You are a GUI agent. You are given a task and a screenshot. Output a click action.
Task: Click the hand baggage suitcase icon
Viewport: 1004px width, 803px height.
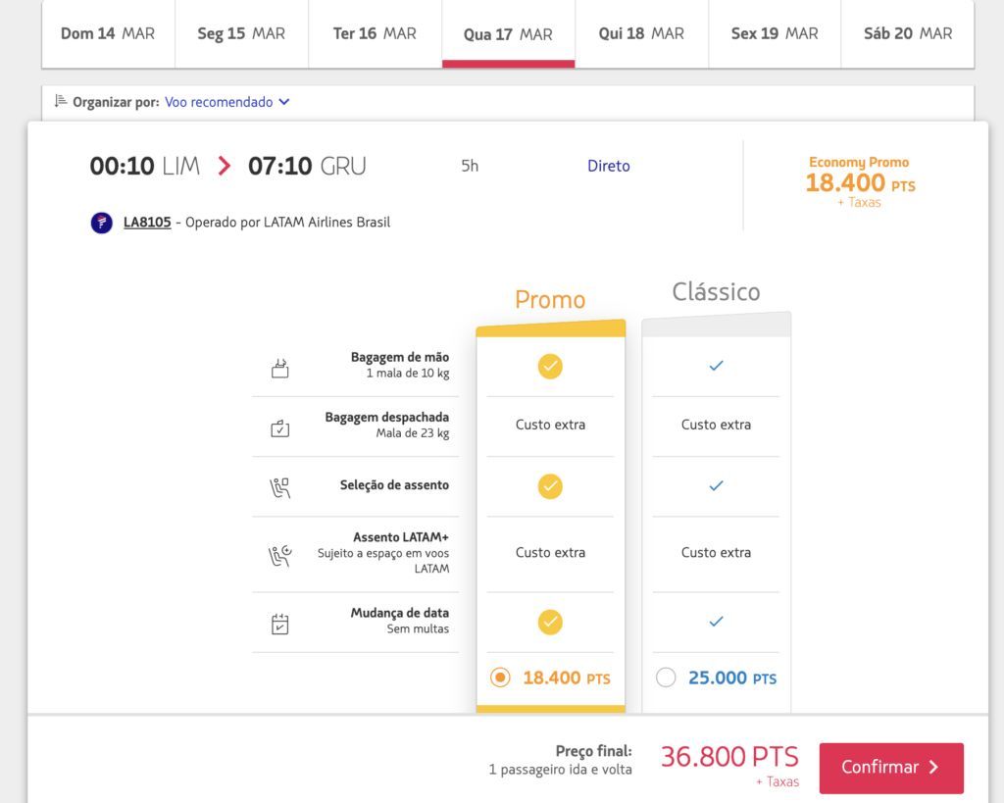[x=279, y=368]
